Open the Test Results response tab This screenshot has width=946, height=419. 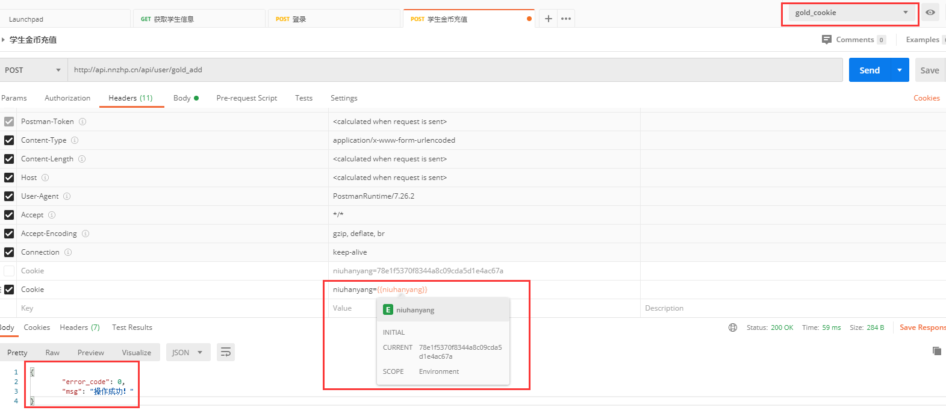132,327
